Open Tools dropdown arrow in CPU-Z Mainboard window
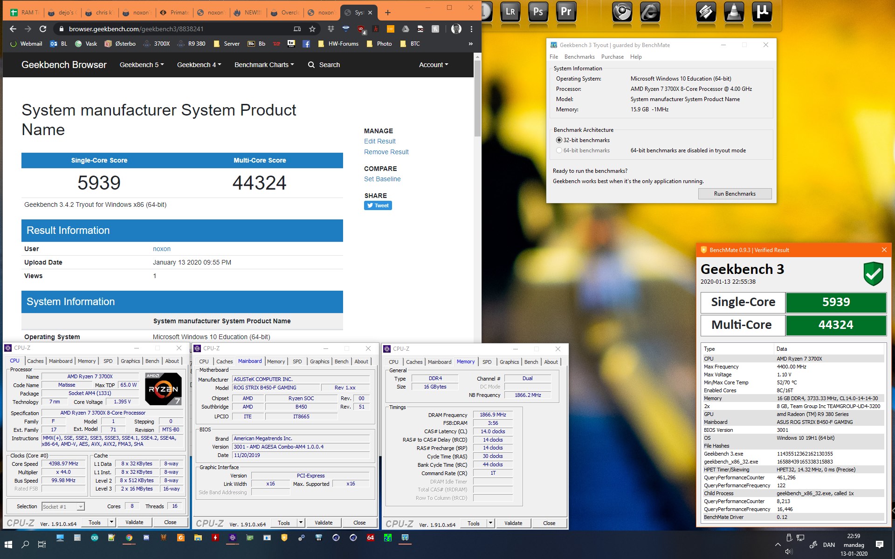The height and width of the screenshot is (559, 895). tap(301, 523)
